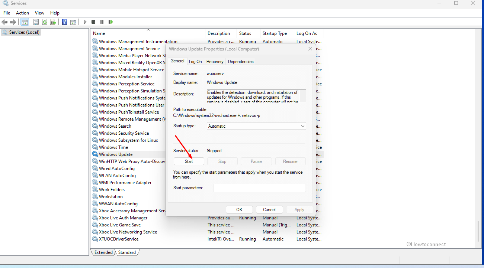The image size is (484, 268).
Task: Click the Back arrow in the toolbar
Action: [5, 22]
